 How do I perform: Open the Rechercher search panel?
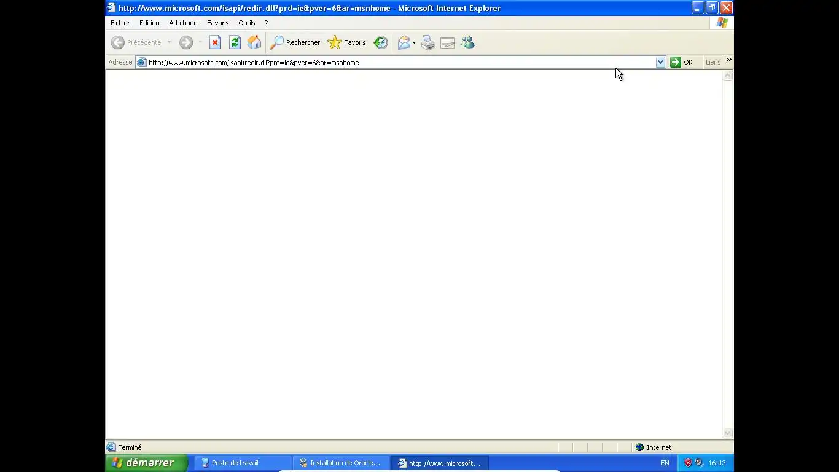point(295,42)
